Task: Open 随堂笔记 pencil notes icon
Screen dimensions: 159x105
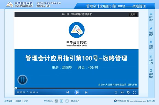Action: (x=151, y=32)
